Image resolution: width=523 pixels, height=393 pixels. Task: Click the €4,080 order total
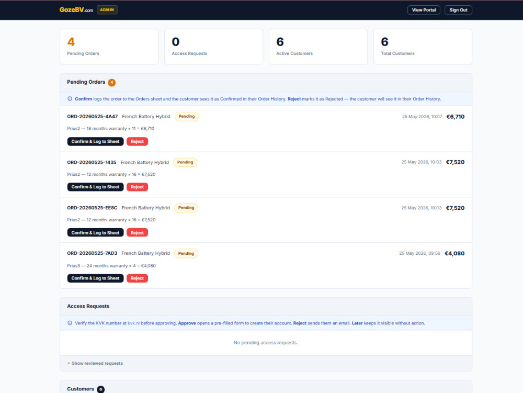click(x=454, y=253)
